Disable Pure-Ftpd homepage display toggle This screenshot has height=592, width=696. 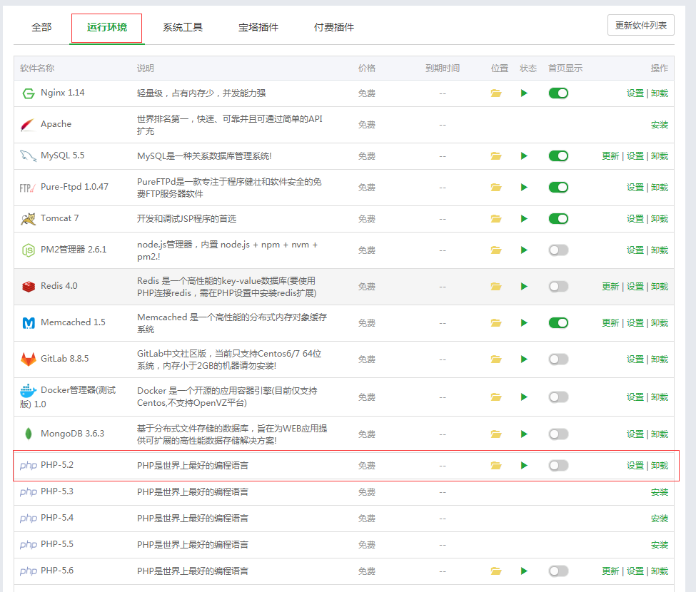pos(558,188)
